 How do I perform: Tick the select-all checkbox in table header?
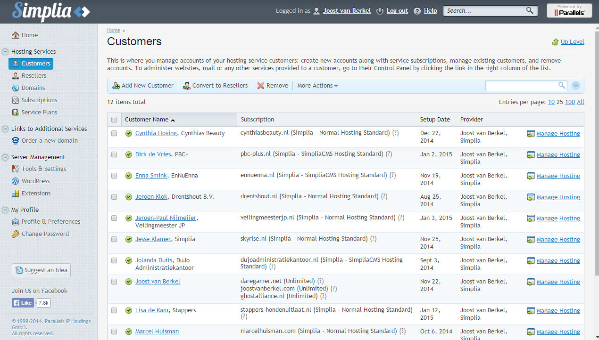tap(114, 120)
